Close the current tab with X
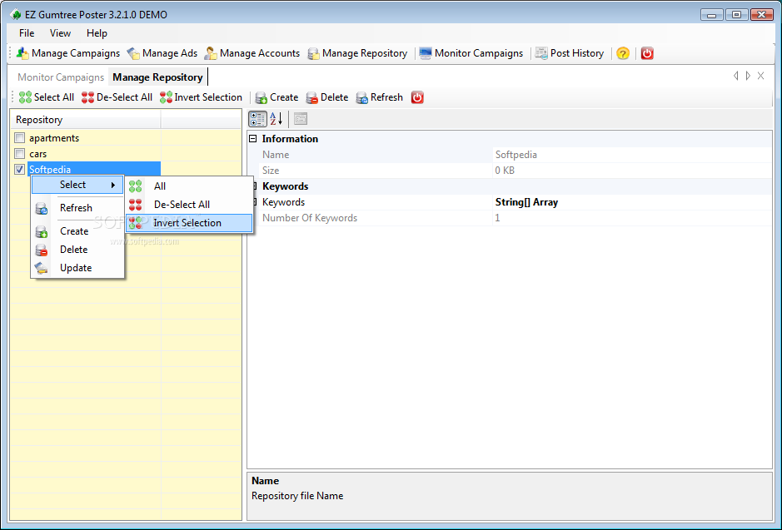 point(760,76)
